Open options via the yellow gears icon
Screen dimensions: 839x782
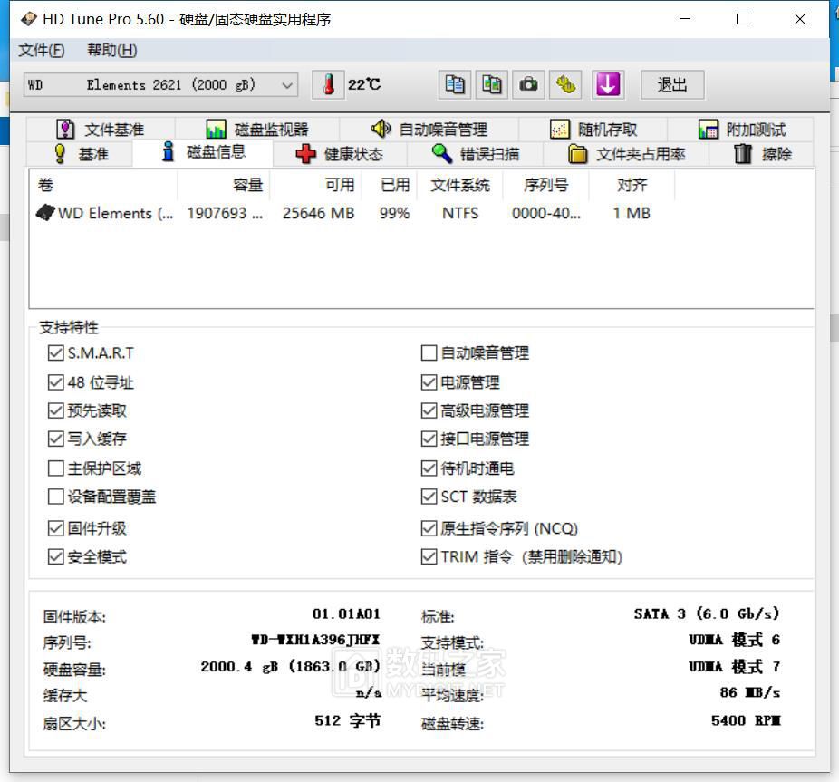(565, 84)
